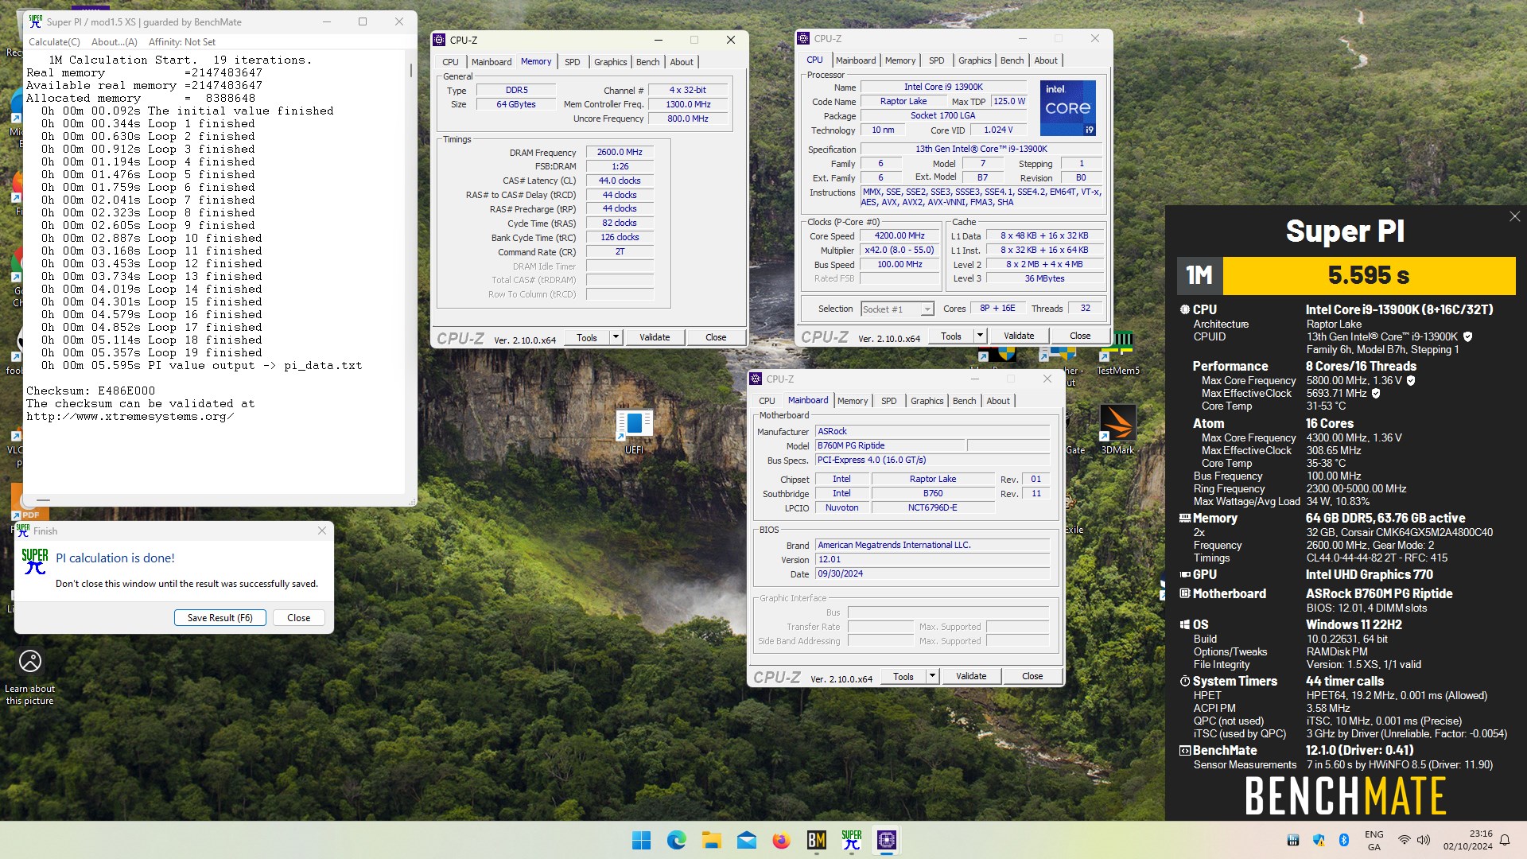Click the Memory Type DDR5 field
The height and width of the screenshot is (859, 1527).
[x=516, y=90]
